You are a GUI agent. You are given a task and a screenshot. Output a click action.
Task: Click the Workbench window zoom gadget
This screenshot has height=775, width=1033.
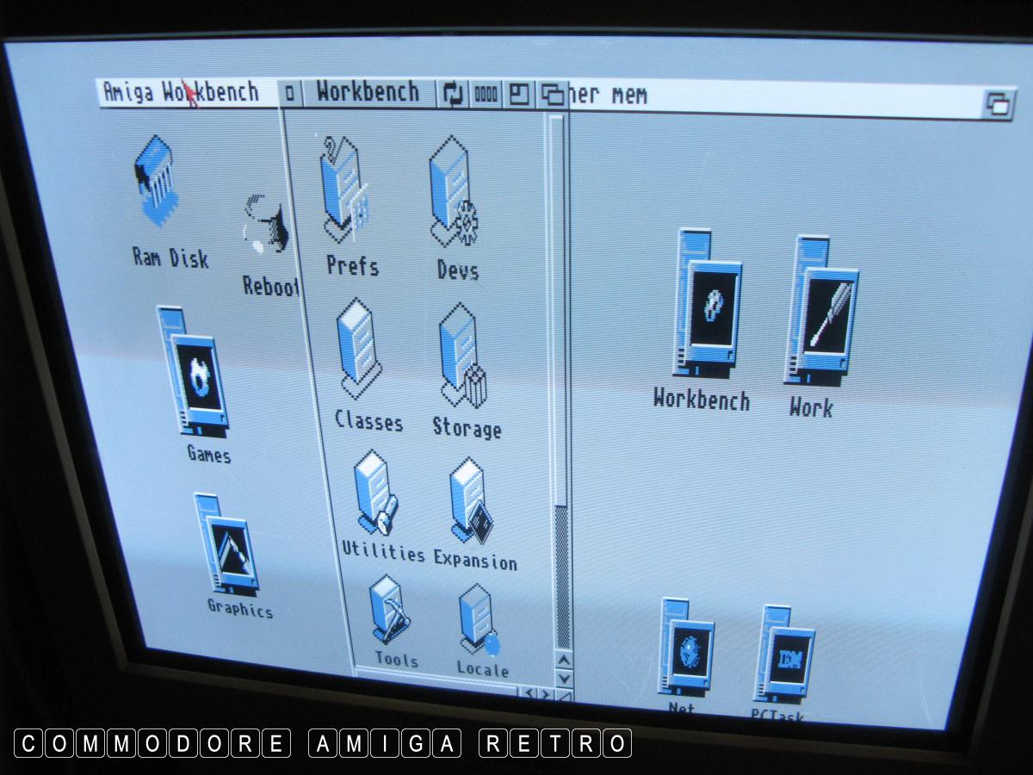pyautogui.click(x=519, y=95)
